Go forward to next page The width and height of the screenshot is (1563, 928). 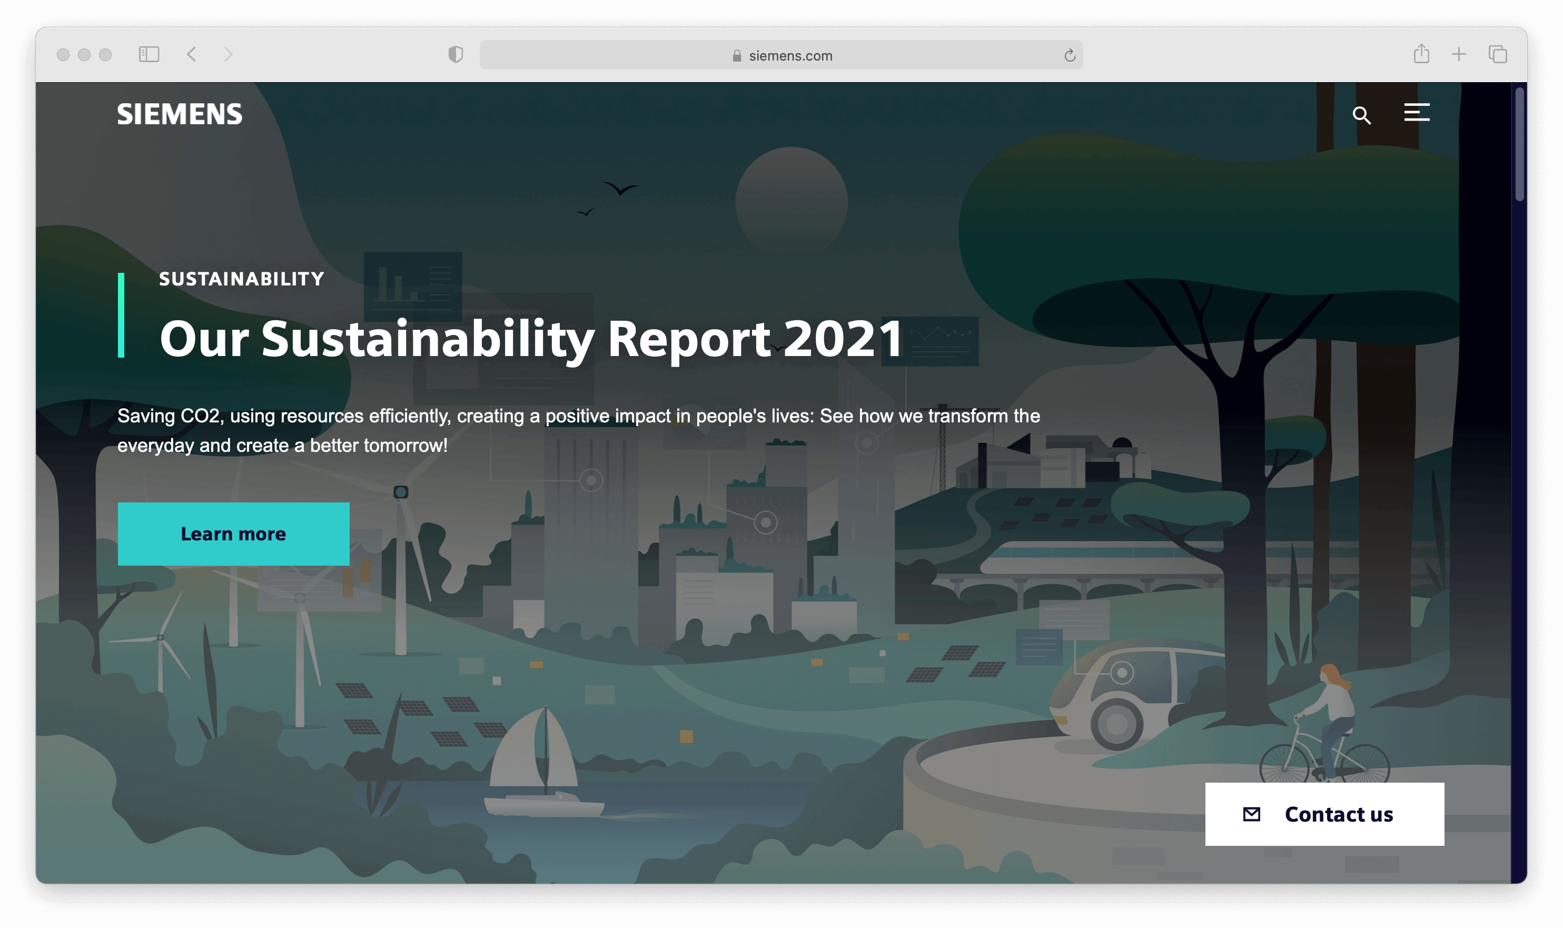click(x=228, y=54)
